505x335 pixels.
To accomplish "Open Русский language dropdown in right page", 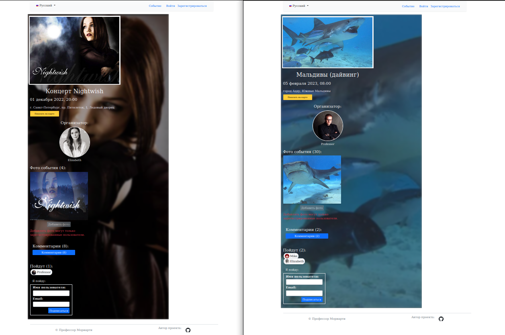I will tap(299, 6).
